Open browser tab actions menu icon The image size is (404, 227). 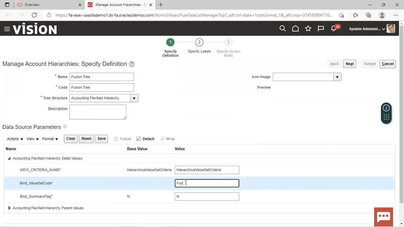point(7,5)
